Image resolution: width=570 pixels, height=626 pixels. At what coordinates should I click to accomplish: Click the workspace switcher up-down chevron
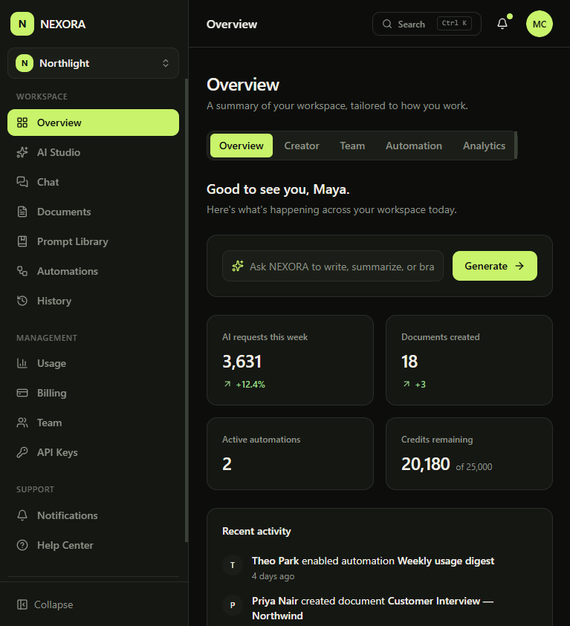tap(166, 63)
